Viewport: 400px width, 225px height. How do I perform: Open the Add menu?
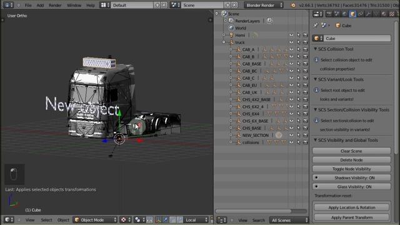(x=40, y=5)
